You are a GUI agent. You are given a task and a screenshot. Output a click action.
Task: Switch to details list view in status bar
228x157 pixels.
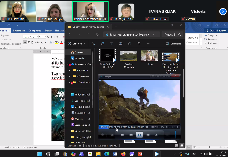[x=177, y=145]
